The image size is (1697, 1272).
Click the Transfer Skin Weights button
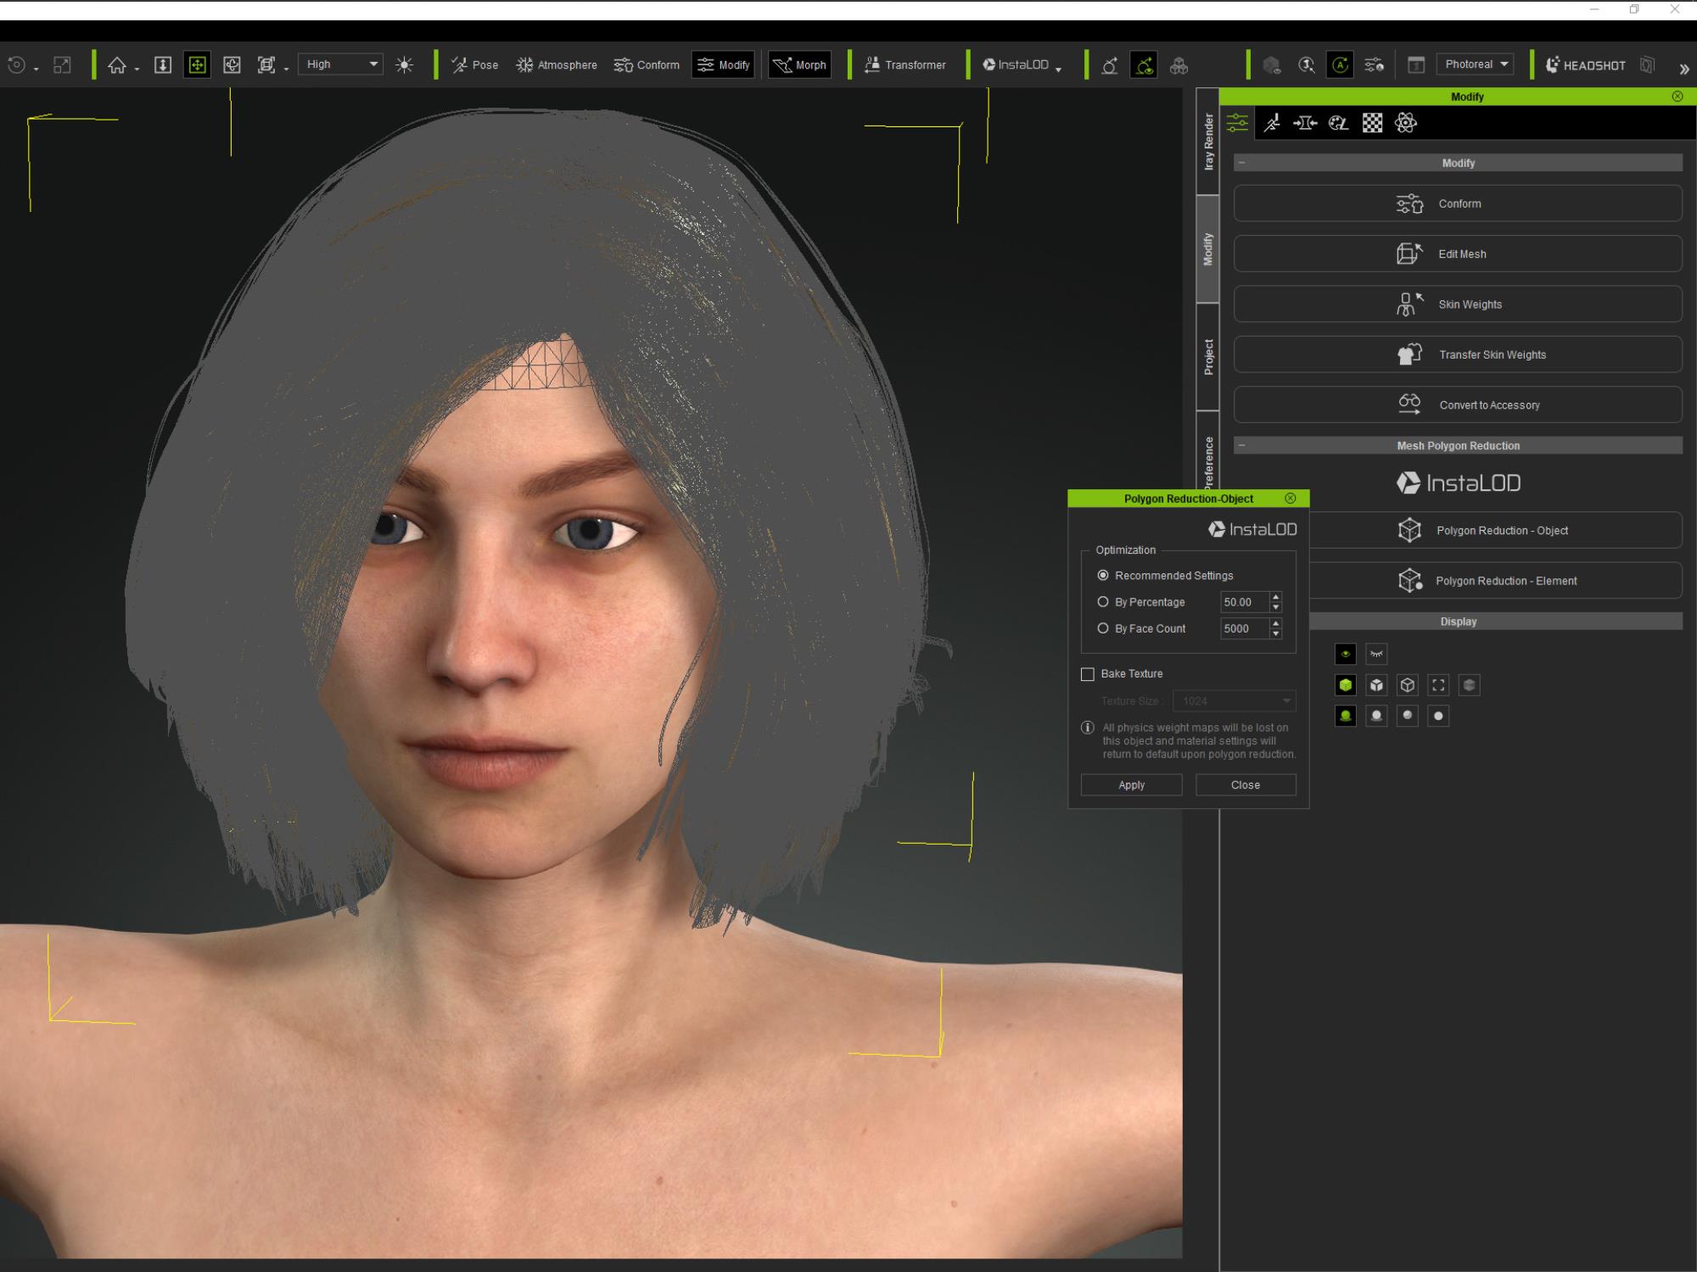tap(1458, 354)
